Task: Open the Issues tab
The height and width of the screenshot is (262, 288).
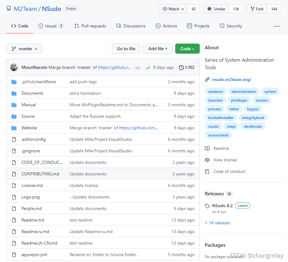Action: [x=51, y=26]
